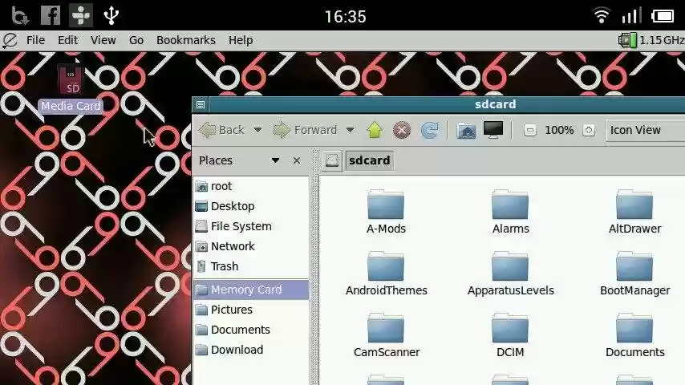Stop loading with red X icon
Image resolution: width=685 pixels, height=385 pixels.
pyautogui.click(x=402, y=130)
